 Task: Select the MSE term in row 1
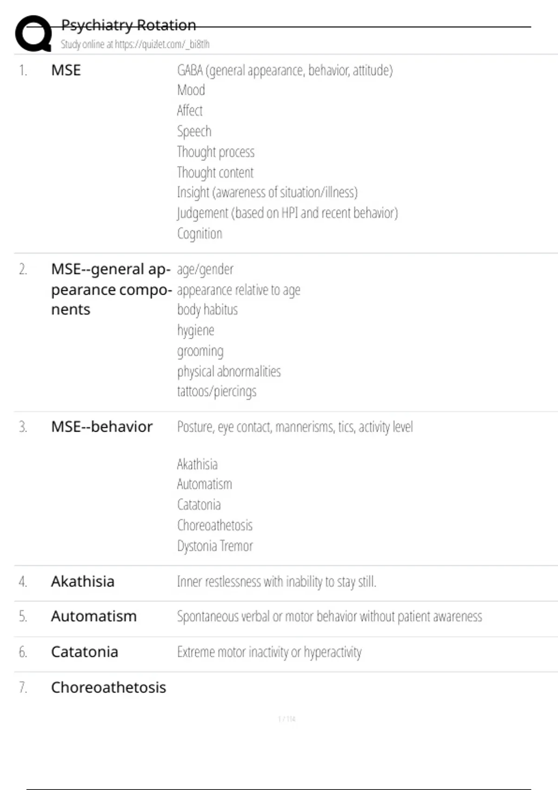click(x=66, y=70)
